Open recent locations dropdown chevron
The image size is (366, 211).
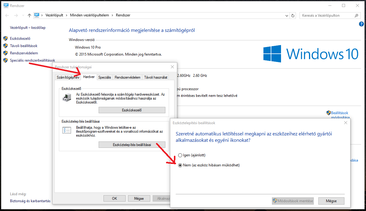[23, 15]
